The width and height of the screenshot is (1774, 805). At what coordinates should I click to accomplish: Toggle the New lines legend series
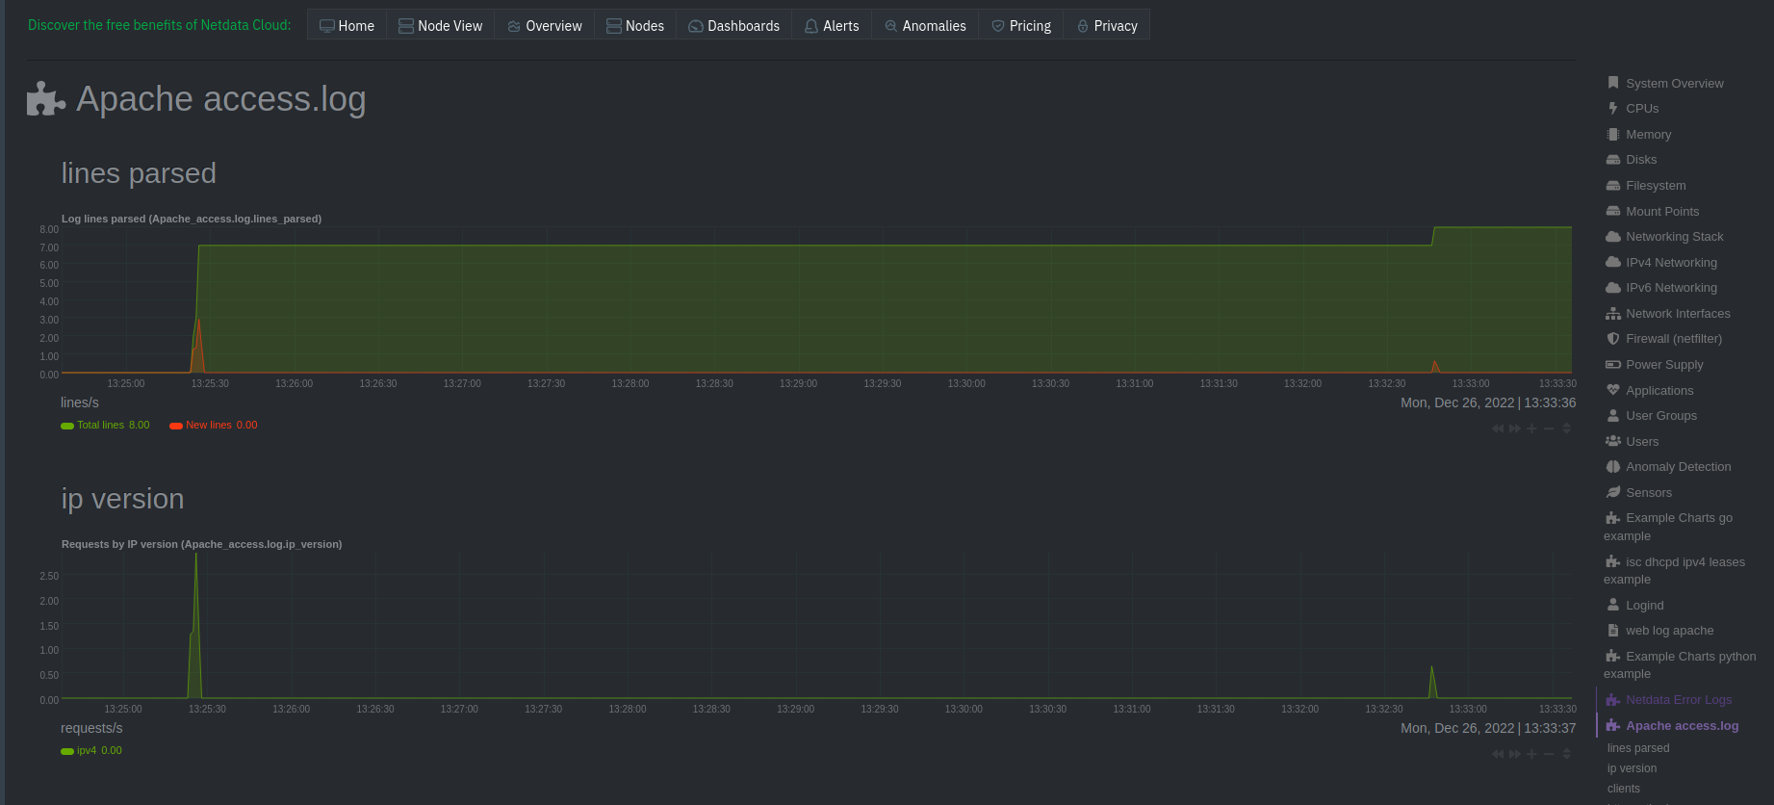pos(214,425)
